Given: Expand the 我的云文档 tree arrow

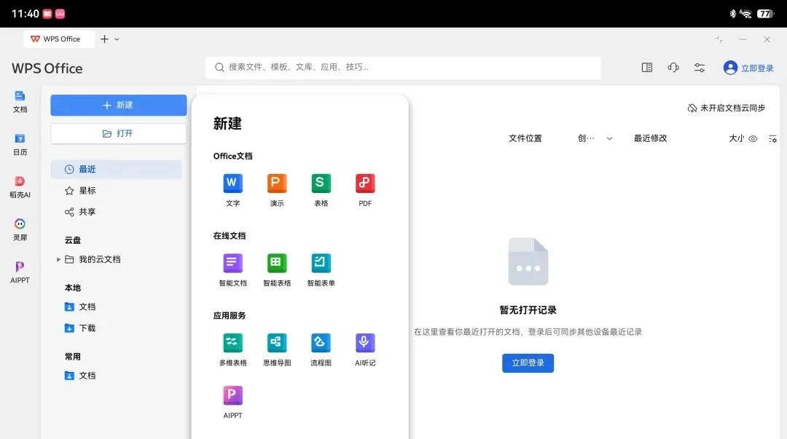Looking at the screenshot, I should (x=58, y=259).
